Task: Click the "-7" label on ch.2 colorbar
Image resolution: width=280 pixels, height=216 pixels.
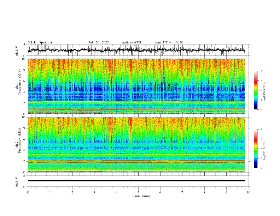Action: click(261, 168)
